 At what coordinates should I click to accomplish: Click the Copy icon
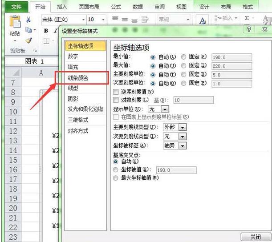point(28,30)
